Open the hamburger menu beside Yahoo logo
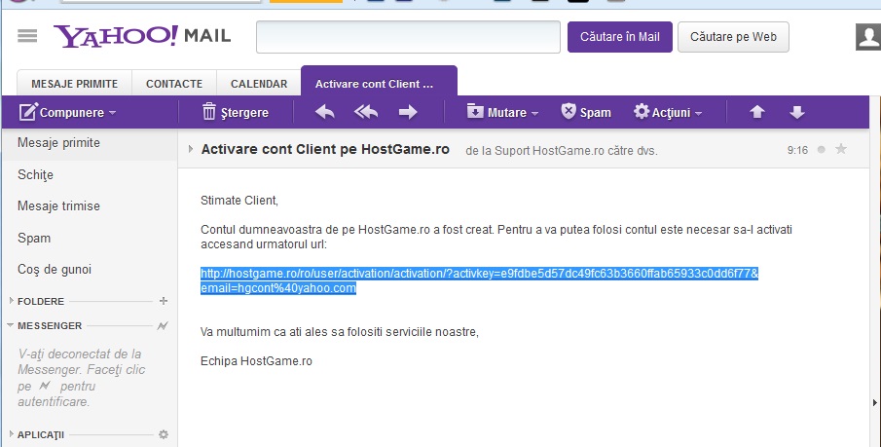The image size is (881, 447). point(27,36)
